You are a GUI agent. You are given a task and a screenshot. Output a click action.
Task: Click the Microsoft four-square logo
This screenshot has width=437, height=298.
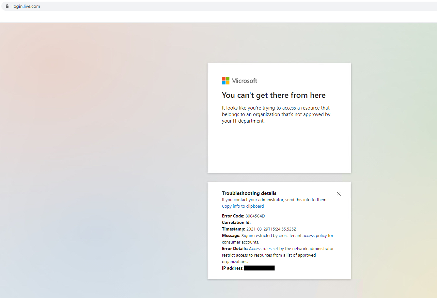pos(226,81)
